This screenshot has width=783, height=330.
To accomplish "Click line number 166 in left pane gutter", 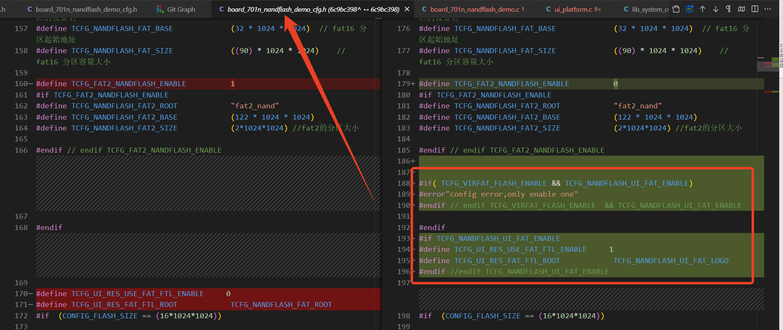I will point(21,150).
